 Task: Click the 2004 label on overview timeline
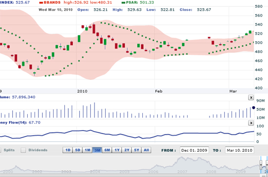[x=95, y=172]
